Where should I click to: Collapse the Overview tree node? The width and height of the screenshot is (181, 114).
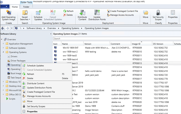pyautogui.click(x=2, y=39)
